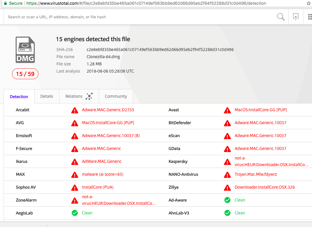Click the DMG file type icon
The height and width of the screenshot is (227, 312).
coord(25,50)
